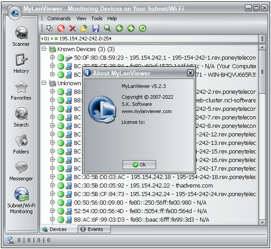The height and width of the screenshot is (249, 271).
Task: Click Ok in About MyLanViewer dialog
Action: click(x=139, y=165)
